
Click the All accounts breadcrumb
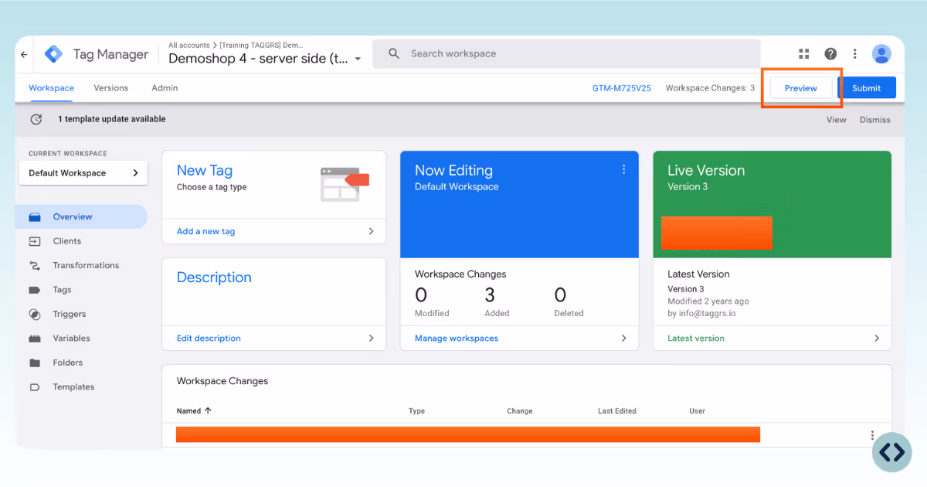(189, 46)
